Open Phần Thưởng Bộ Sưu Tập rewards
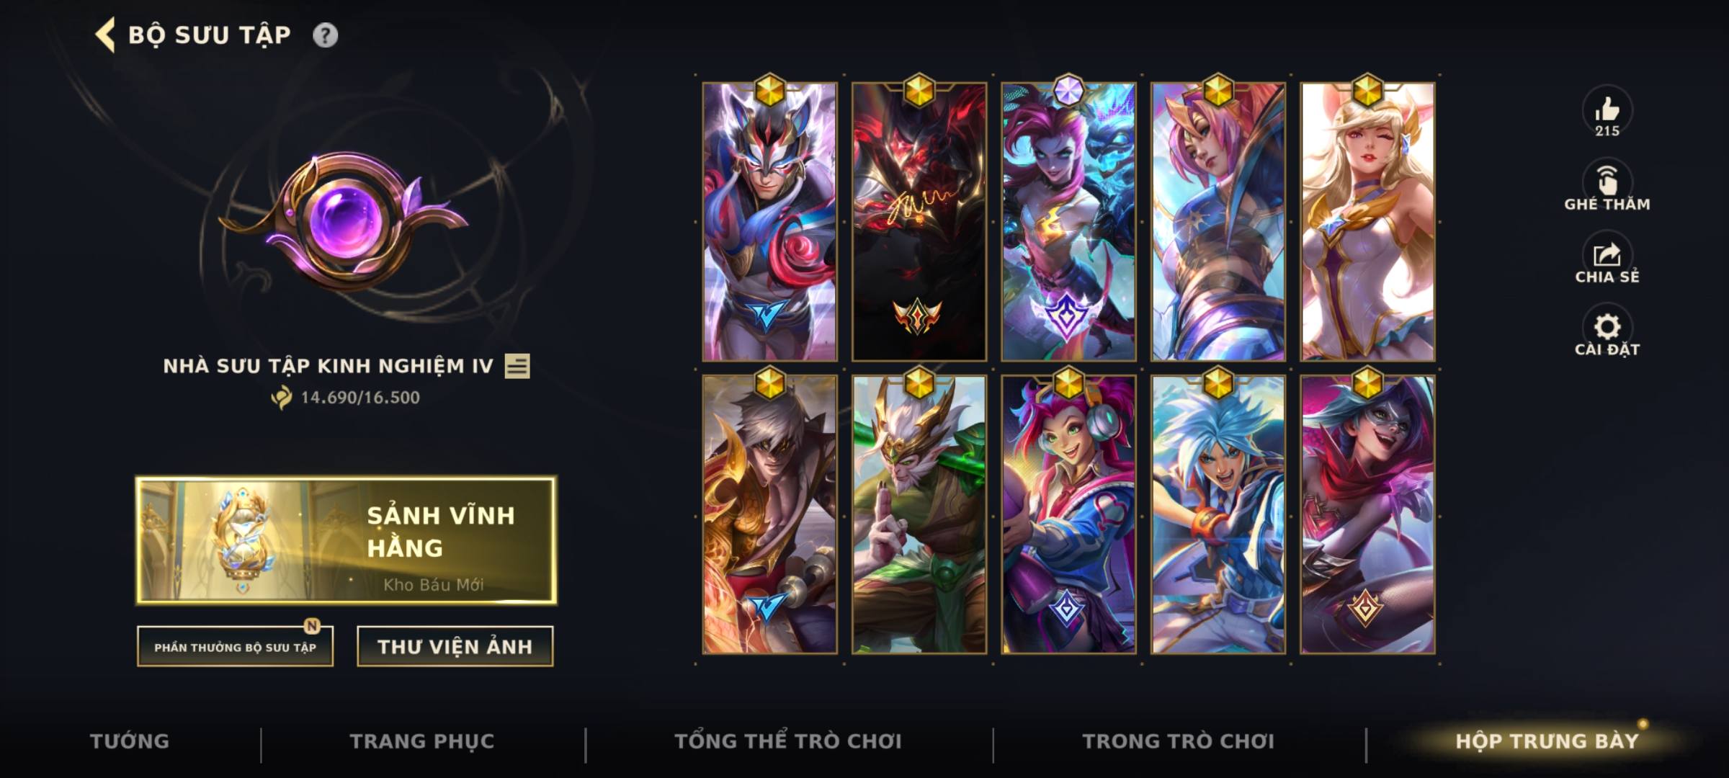Screen dimensions: 1729x778 tap(235, 646)
